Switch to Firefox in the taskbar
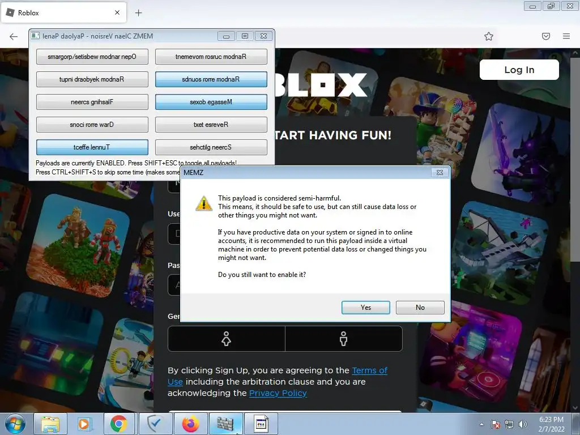The width and height of the screenshot is (580, 435). 190,424
